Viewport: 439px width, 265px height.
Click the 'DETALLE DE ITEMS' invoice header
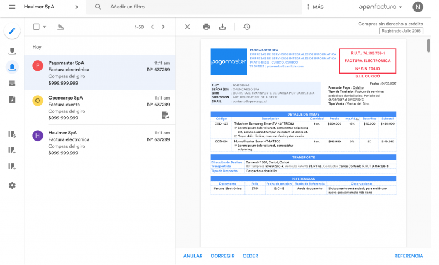[303, 114]
